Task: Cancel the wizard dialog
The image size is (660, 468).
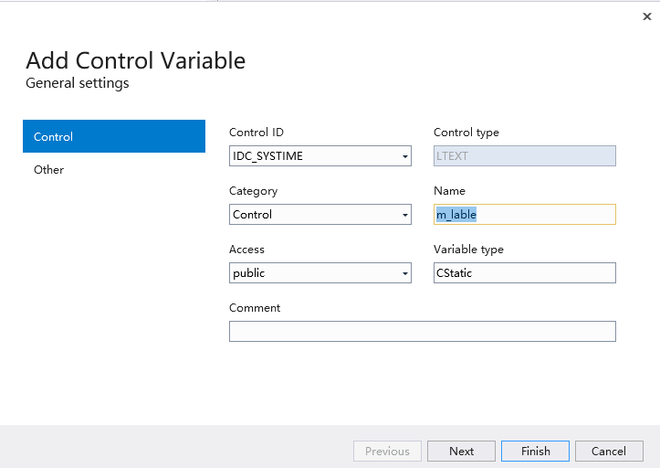Action: 609,452
